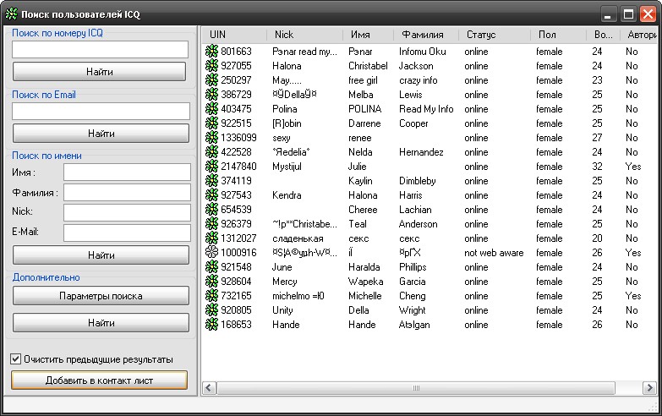The image size is (662, 416).
Task: Click surname Atalgan in the last row
Action: pos(414,325)
